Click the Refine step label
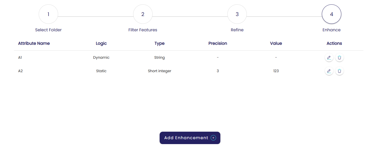 [x=237, y=30]
